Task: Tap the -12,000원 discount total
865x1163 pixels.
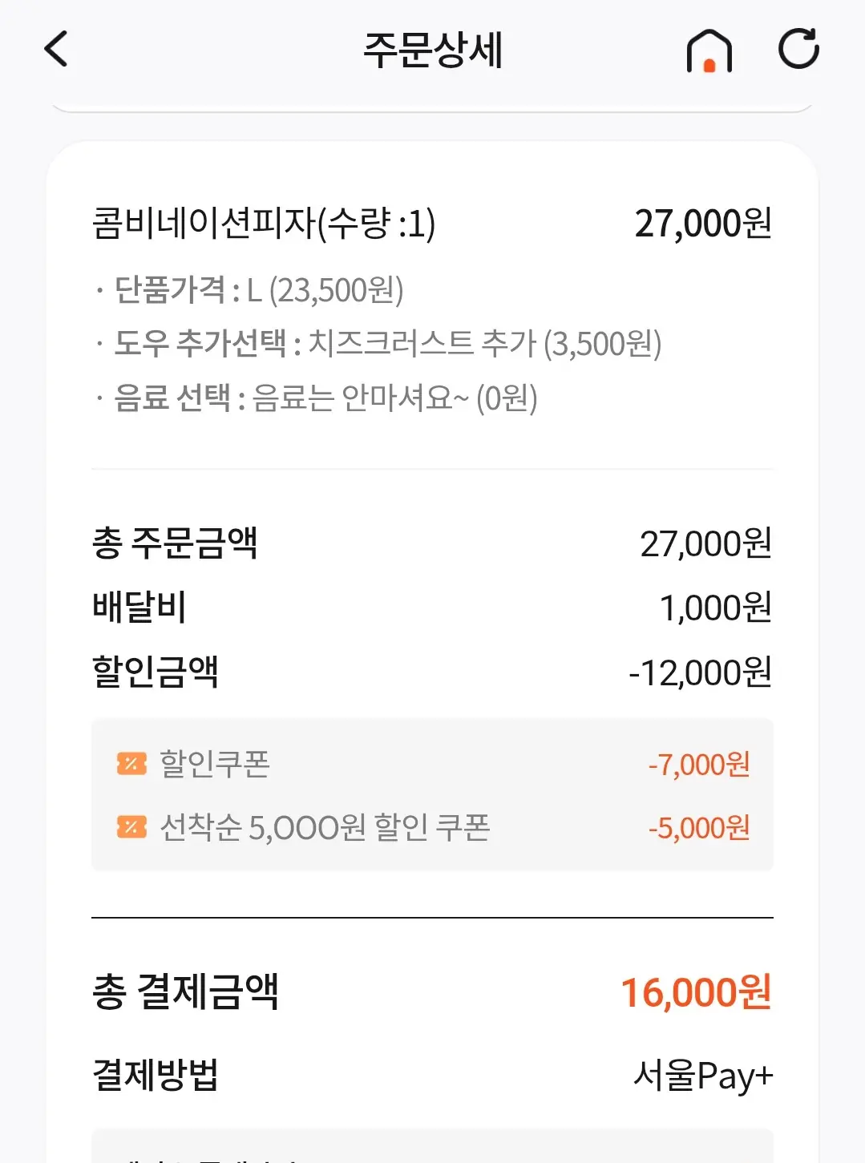Action: point(700,672)
